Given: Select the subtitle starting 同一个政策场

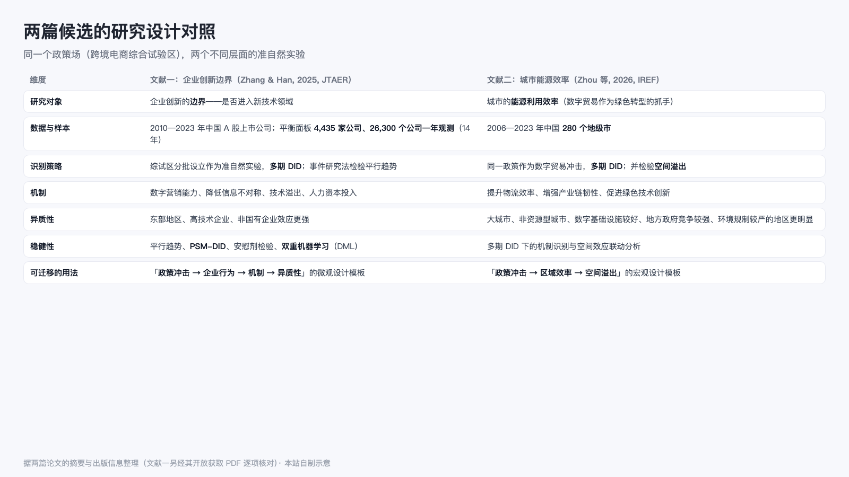Looking at the screenshot, I should 164,55.
